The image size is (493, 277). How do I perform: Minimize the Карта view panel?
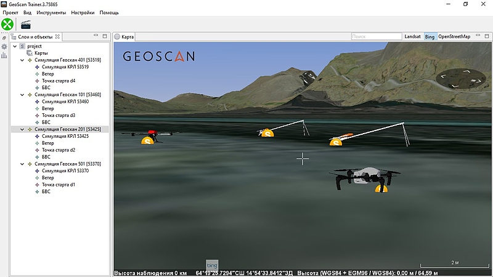click(478, 36)
